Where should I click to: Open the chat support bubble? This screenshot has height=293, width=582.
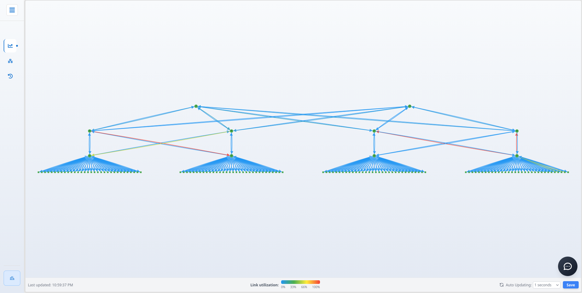(567, 266)
